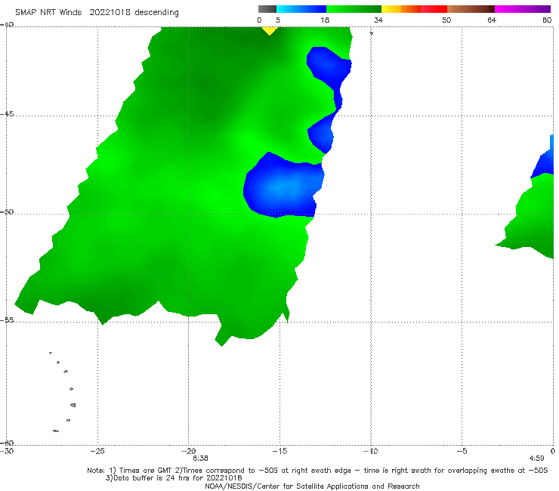Click the word "descending" in the title
Viewport: 559px width, 491px height.
pos(156,13)
